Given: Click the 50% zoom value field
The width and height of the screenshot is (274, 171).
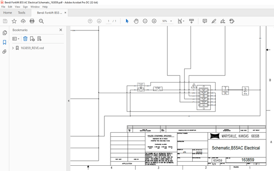Looking at the screenshot, I should click(164, 21).
